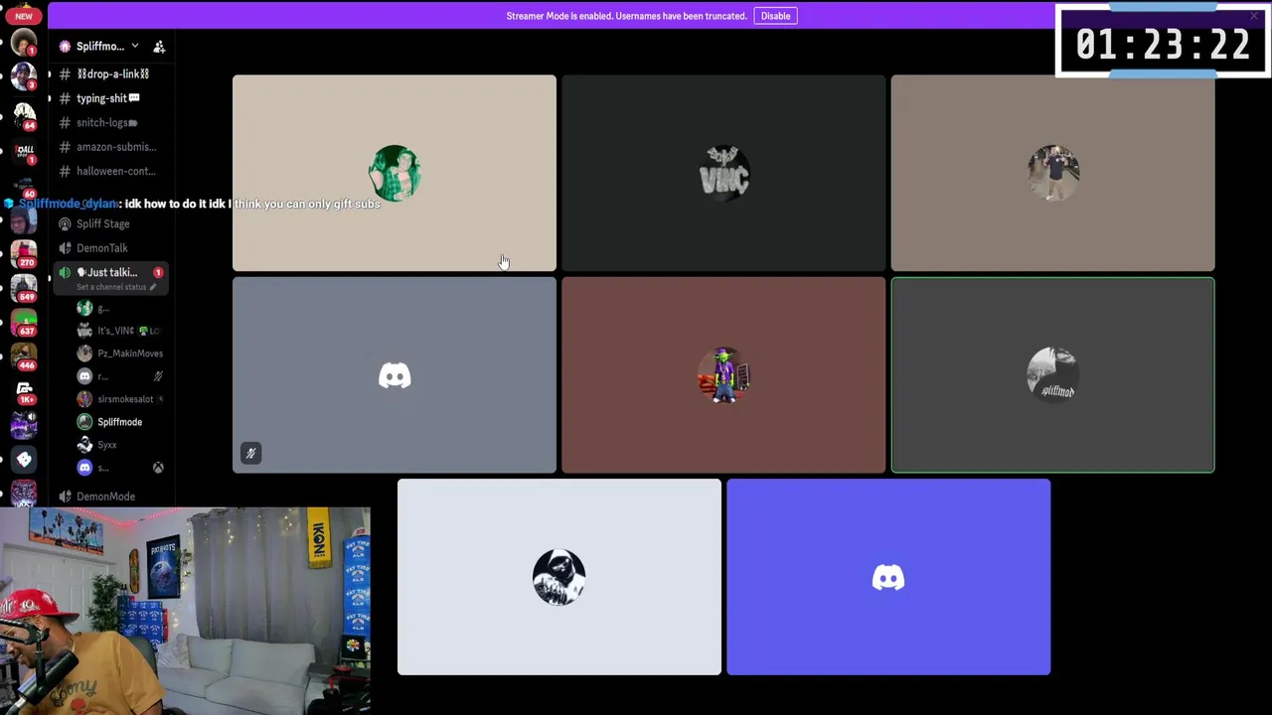Viewport: 1272px width, 715px height.
Task: Open the white dice server icon
Action: point(24,460)
